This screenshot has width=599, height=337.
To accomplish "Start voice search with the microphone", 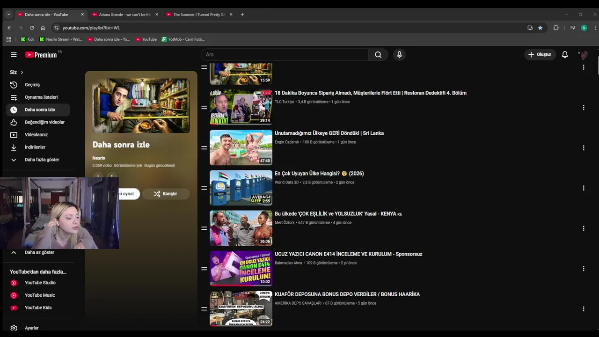I will pos(399,55).
